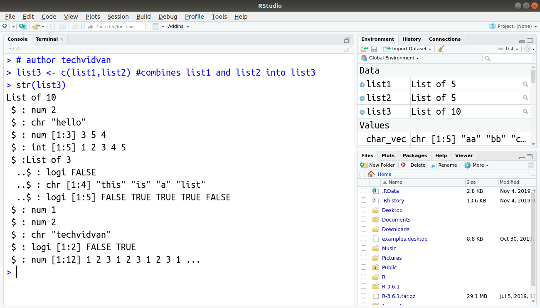Open the Addins dropdown

[176, 26]
